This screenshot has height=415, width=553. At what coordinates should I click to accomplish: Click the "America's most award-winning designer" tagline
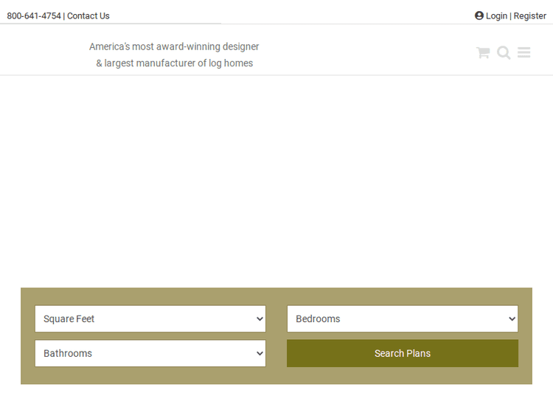tap(174, 46)
